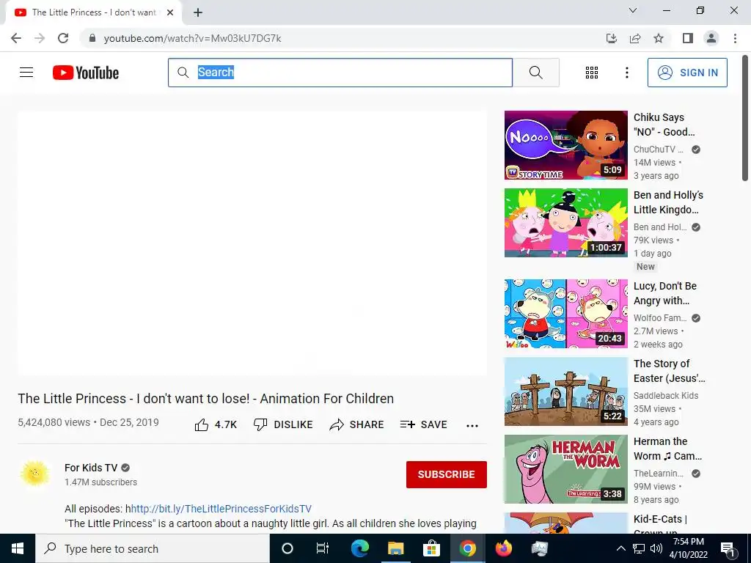Open taskbar clock showing 7:54 PM
Image resolution: width=751 pixels, height=563 pixels.
[688, 548]
